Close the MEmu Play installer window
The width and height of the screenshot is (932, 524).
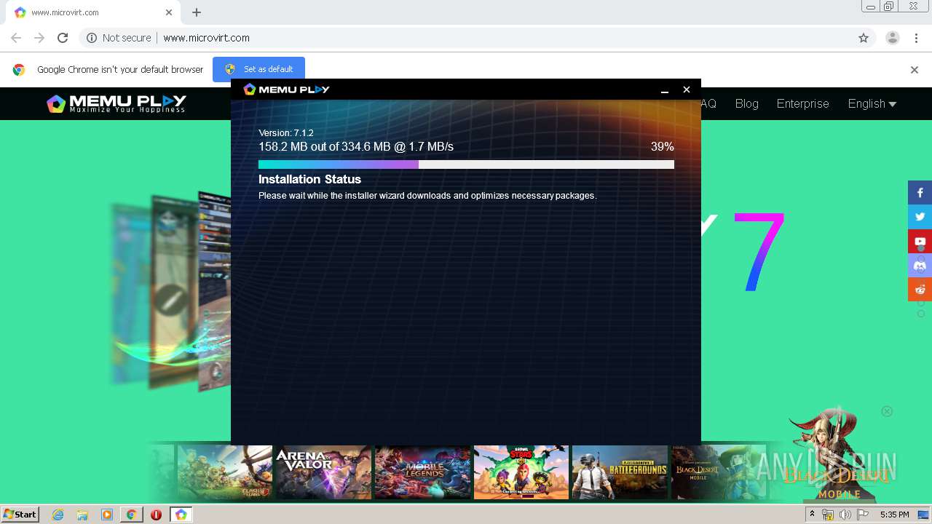pos(686,90)
